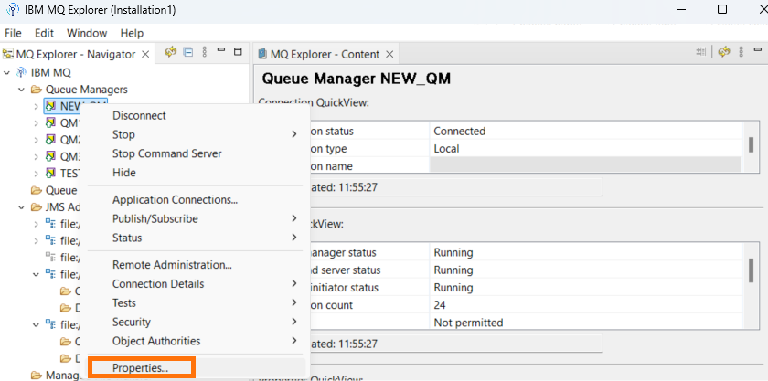Maximize the Navigator panel
This screenshot has width=768, height=381.
238,51
